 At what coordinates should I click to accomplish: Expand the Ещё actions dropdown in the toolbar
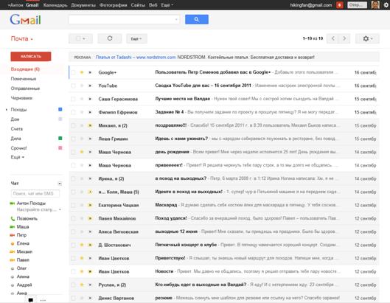136,38
